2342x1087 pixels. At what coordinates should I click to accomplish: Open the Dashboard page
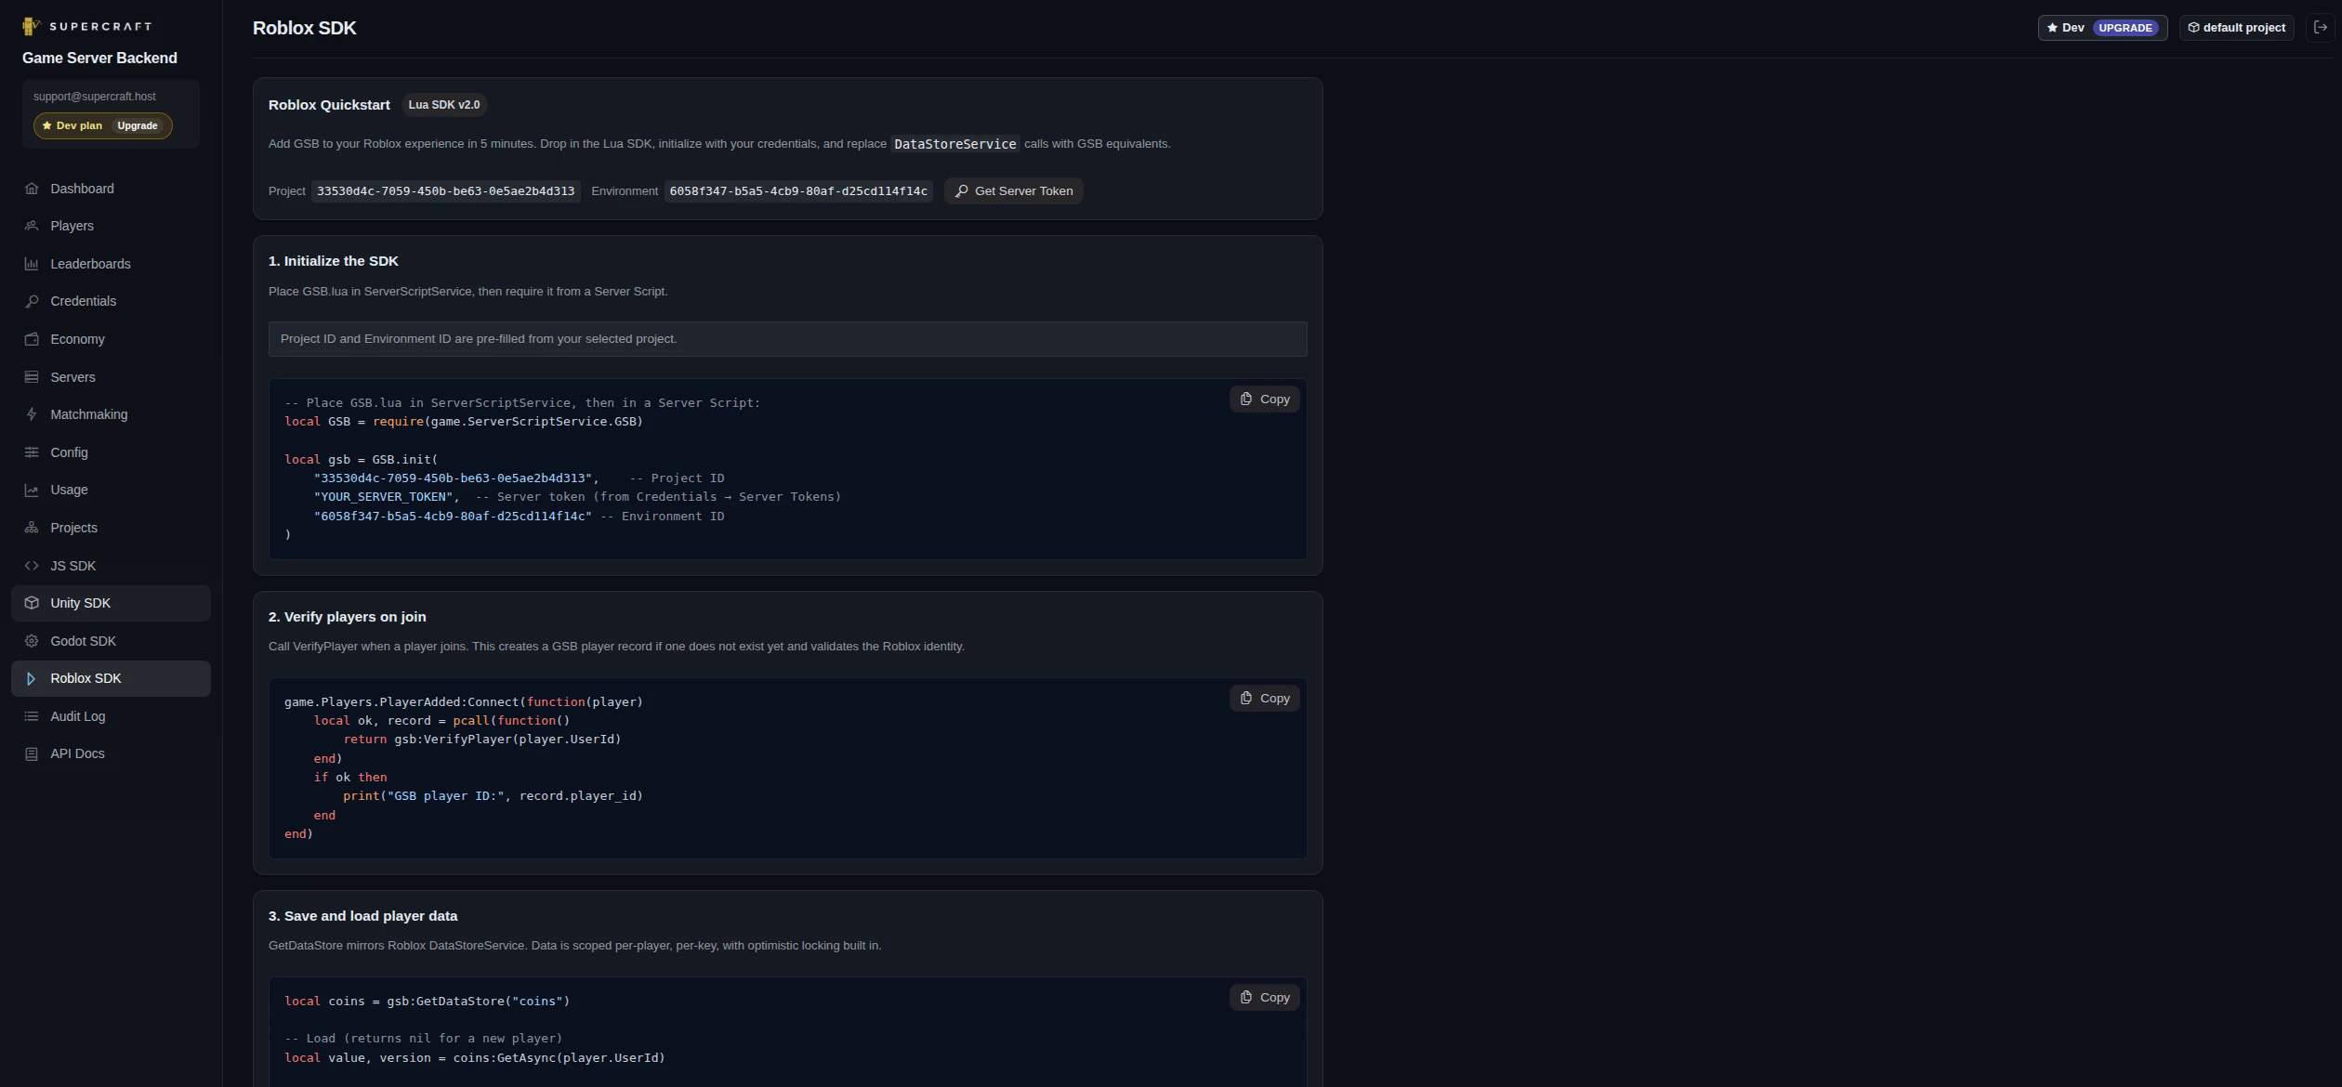click(111, 189)
